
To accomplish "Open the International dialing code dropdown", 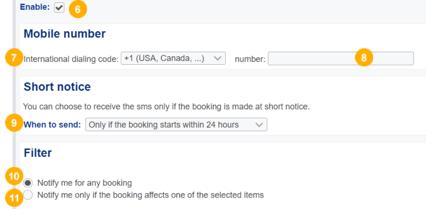I will pyautogui.click(x=173, y=58).
